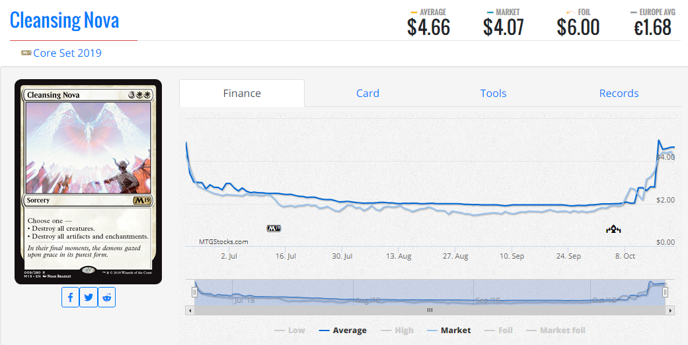Switch to the Records tab

(619, 93)
